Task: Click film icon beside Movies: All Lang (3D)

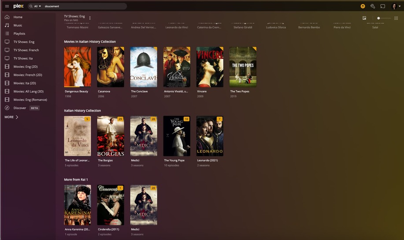Action: click(7, 91)
